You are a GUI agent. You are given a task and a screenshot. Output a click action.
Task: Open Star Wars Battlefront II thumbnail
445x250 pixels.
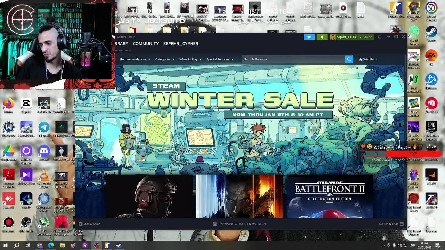(x=330, y=197)
